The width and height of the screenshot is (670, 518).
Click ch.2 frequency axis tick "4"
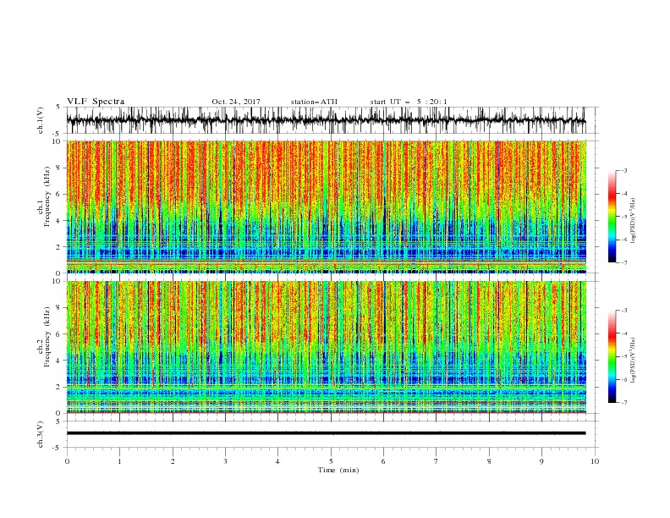[x=59, y=361]
